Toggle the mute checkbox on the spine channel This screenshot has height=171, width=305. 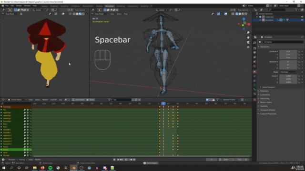coord(28,152)
